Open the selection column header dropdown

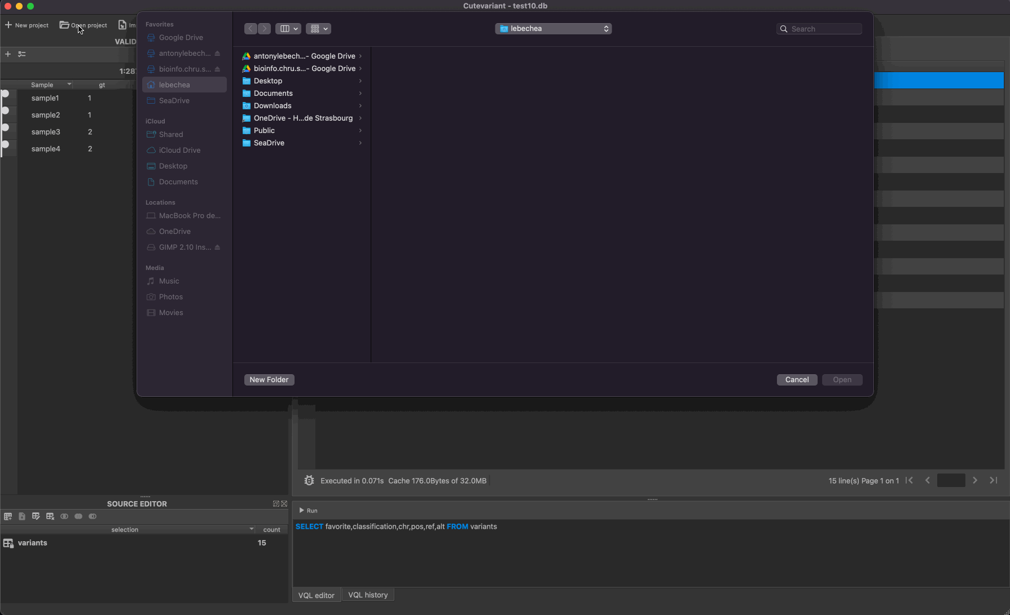coord(251,529)
